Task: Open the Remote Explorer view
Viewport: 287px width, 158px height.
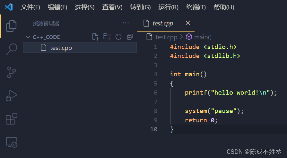Action: pyautogui.click(x=12, y=142)
